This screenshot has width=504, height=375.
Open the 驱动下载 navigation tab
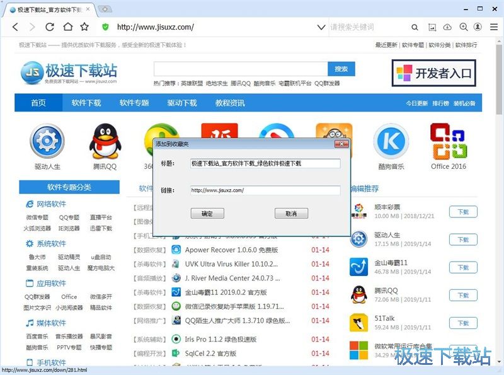(182, 103)
